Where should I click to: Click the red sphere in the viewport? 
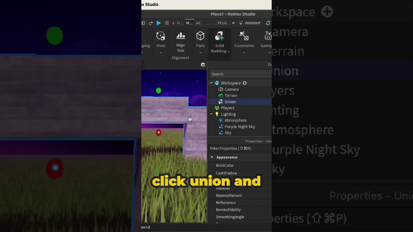[x=158, y=132]
